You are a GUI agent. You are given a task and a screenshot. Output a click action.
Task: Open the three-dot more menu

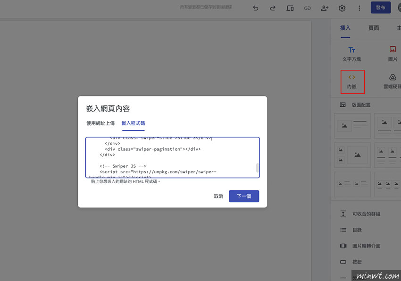point(359,8)
